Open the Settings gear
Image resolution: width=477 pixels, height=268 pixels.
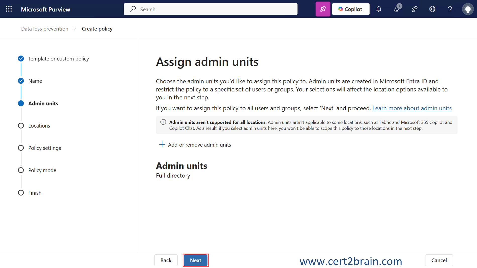point(432,9)
